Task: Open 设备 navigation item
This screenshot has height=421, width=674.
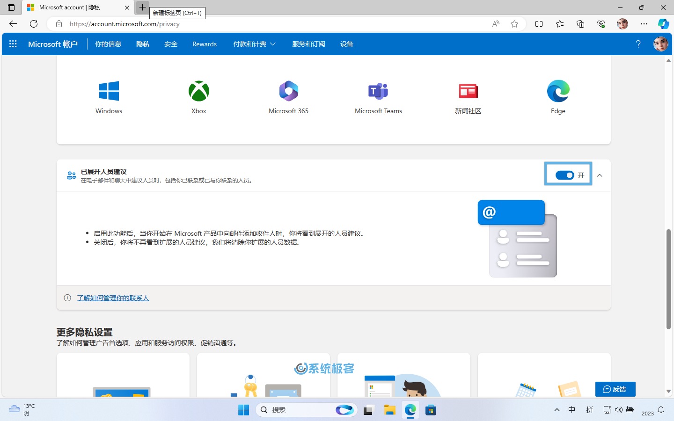Action: (346, 44)
